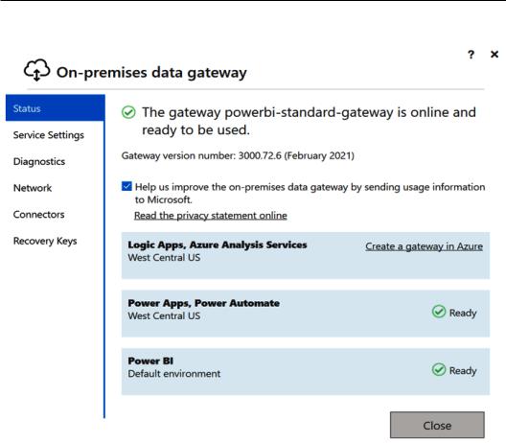Show the Recovery Keys tab
The image size is (506, 443).
(x=45, y=241)
